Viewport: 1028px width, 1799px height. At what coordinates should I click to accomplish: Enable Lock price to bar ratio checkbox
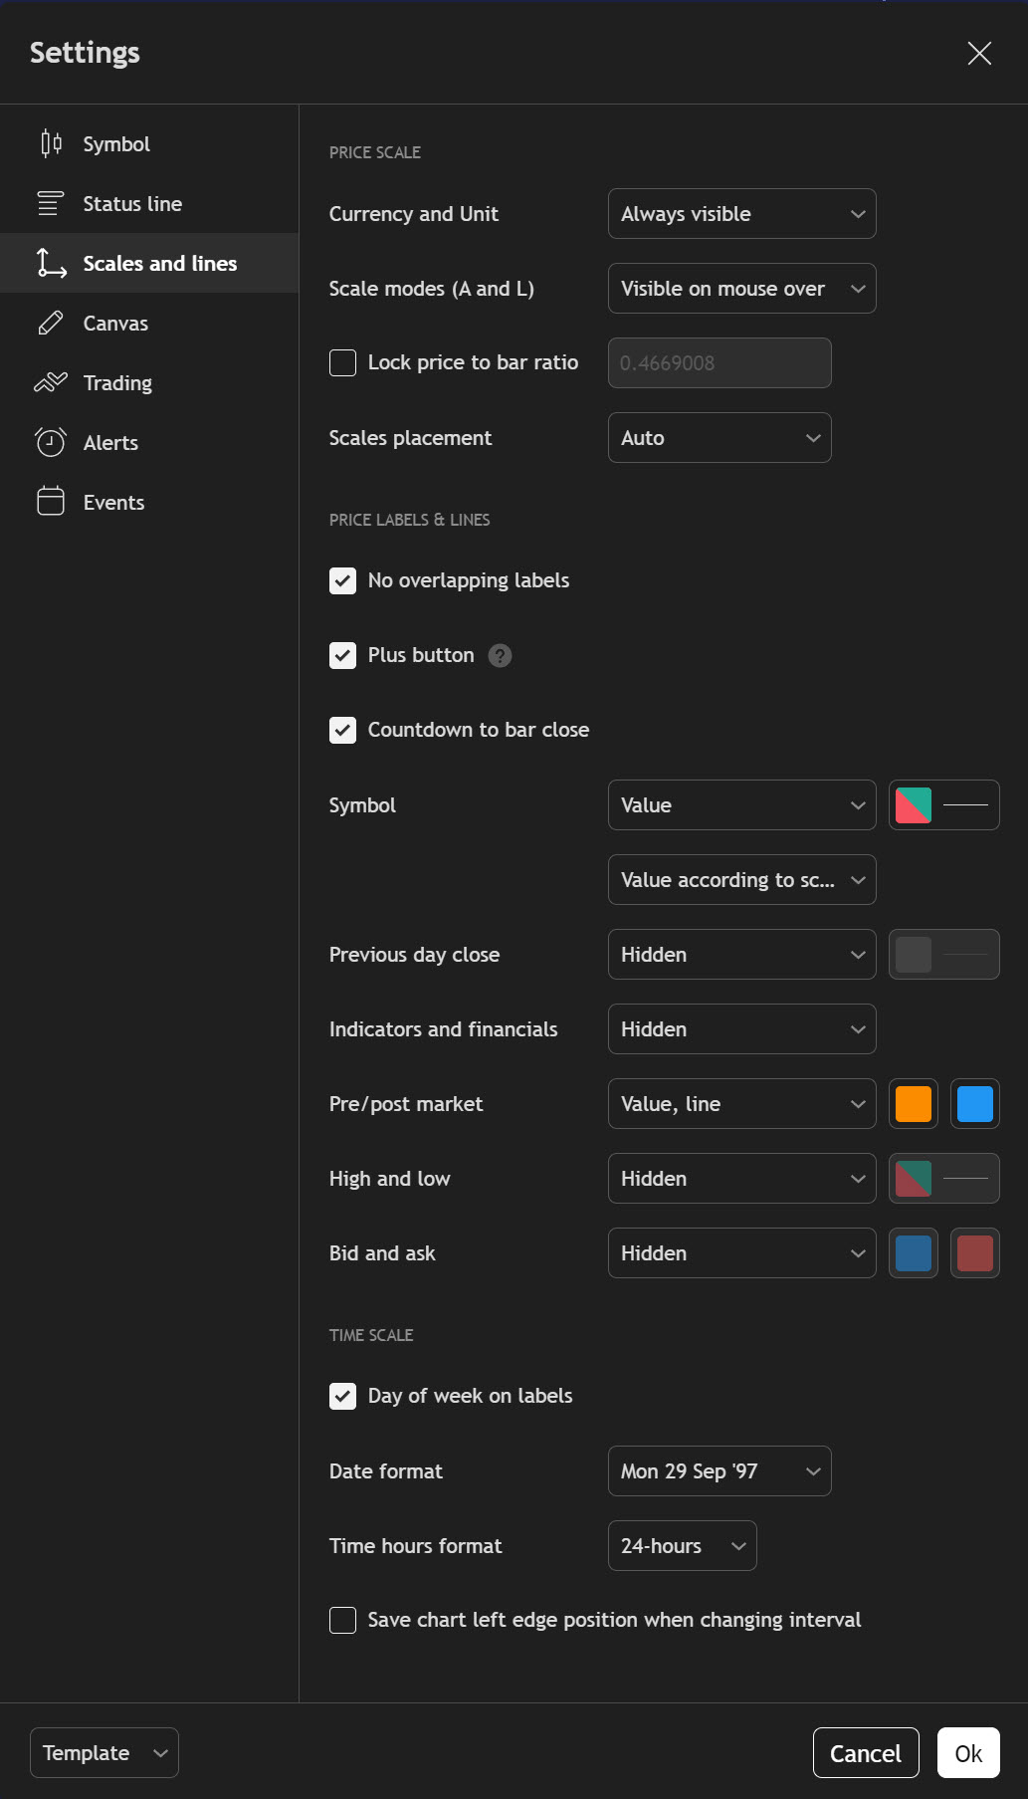343,362
